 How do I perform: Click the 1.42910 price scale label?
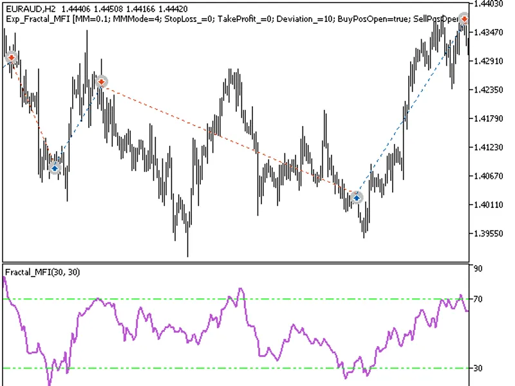point(489,61)
